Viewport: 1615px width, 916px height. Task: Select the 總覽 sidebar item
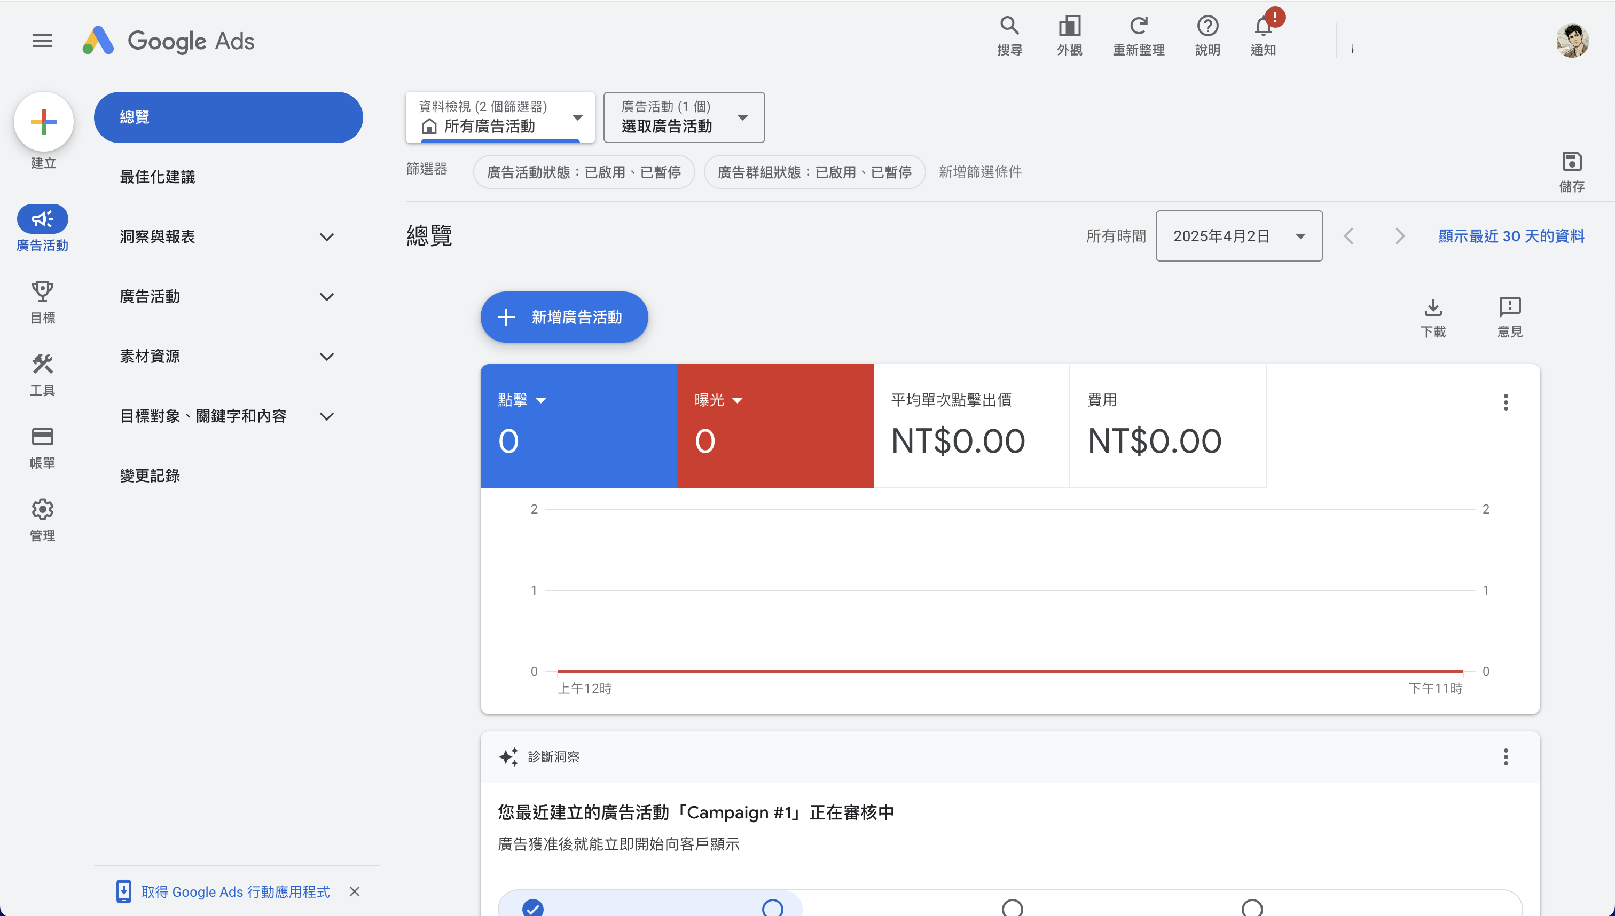228,117
